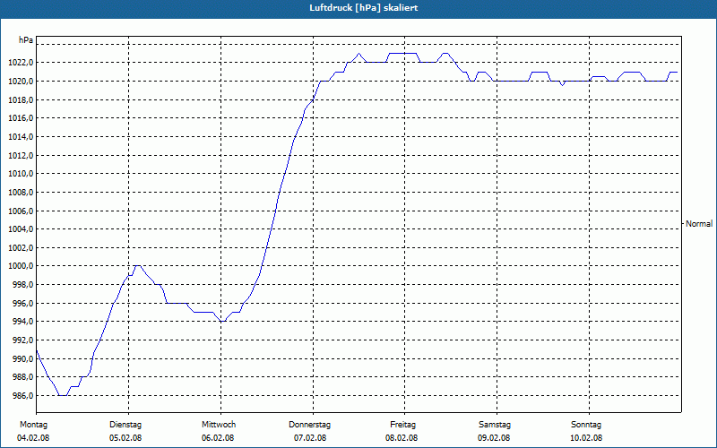This screenshot has width=717, height=448.
Task: Click the 998,0 y-axis value
Action: [x=22, y=285]
